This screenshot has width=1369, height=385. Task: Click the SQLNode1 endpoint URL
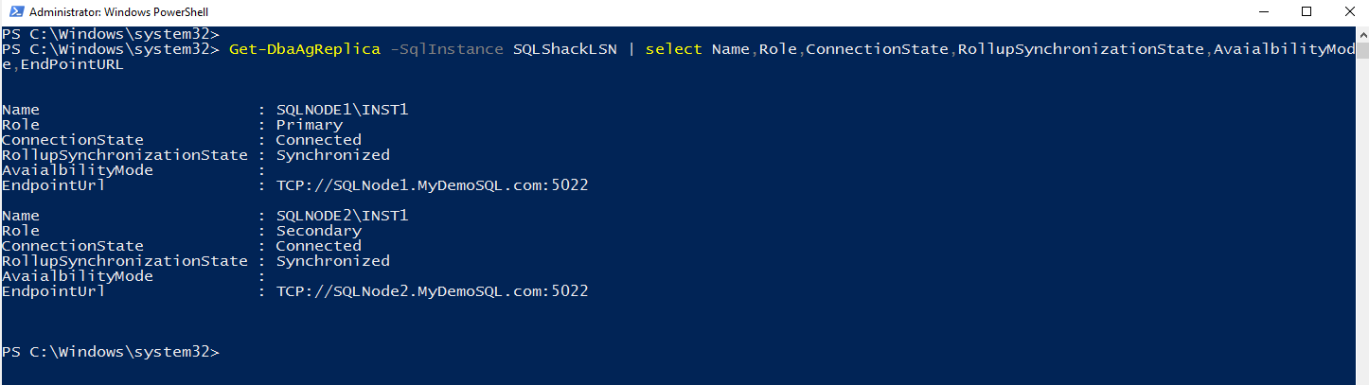(x=432, y=185)
